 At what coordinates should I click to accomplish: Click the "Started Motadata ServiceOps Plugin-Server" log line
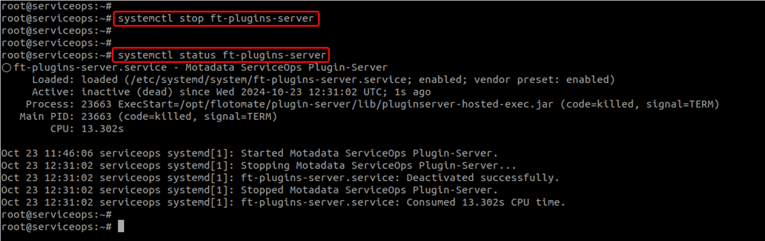tap(369, 153)
